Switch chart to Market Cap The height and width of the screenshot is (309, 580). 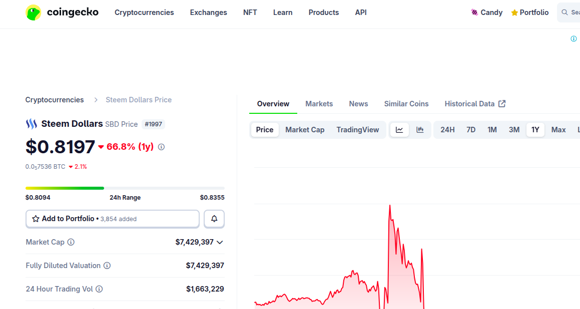click(305, 130)
